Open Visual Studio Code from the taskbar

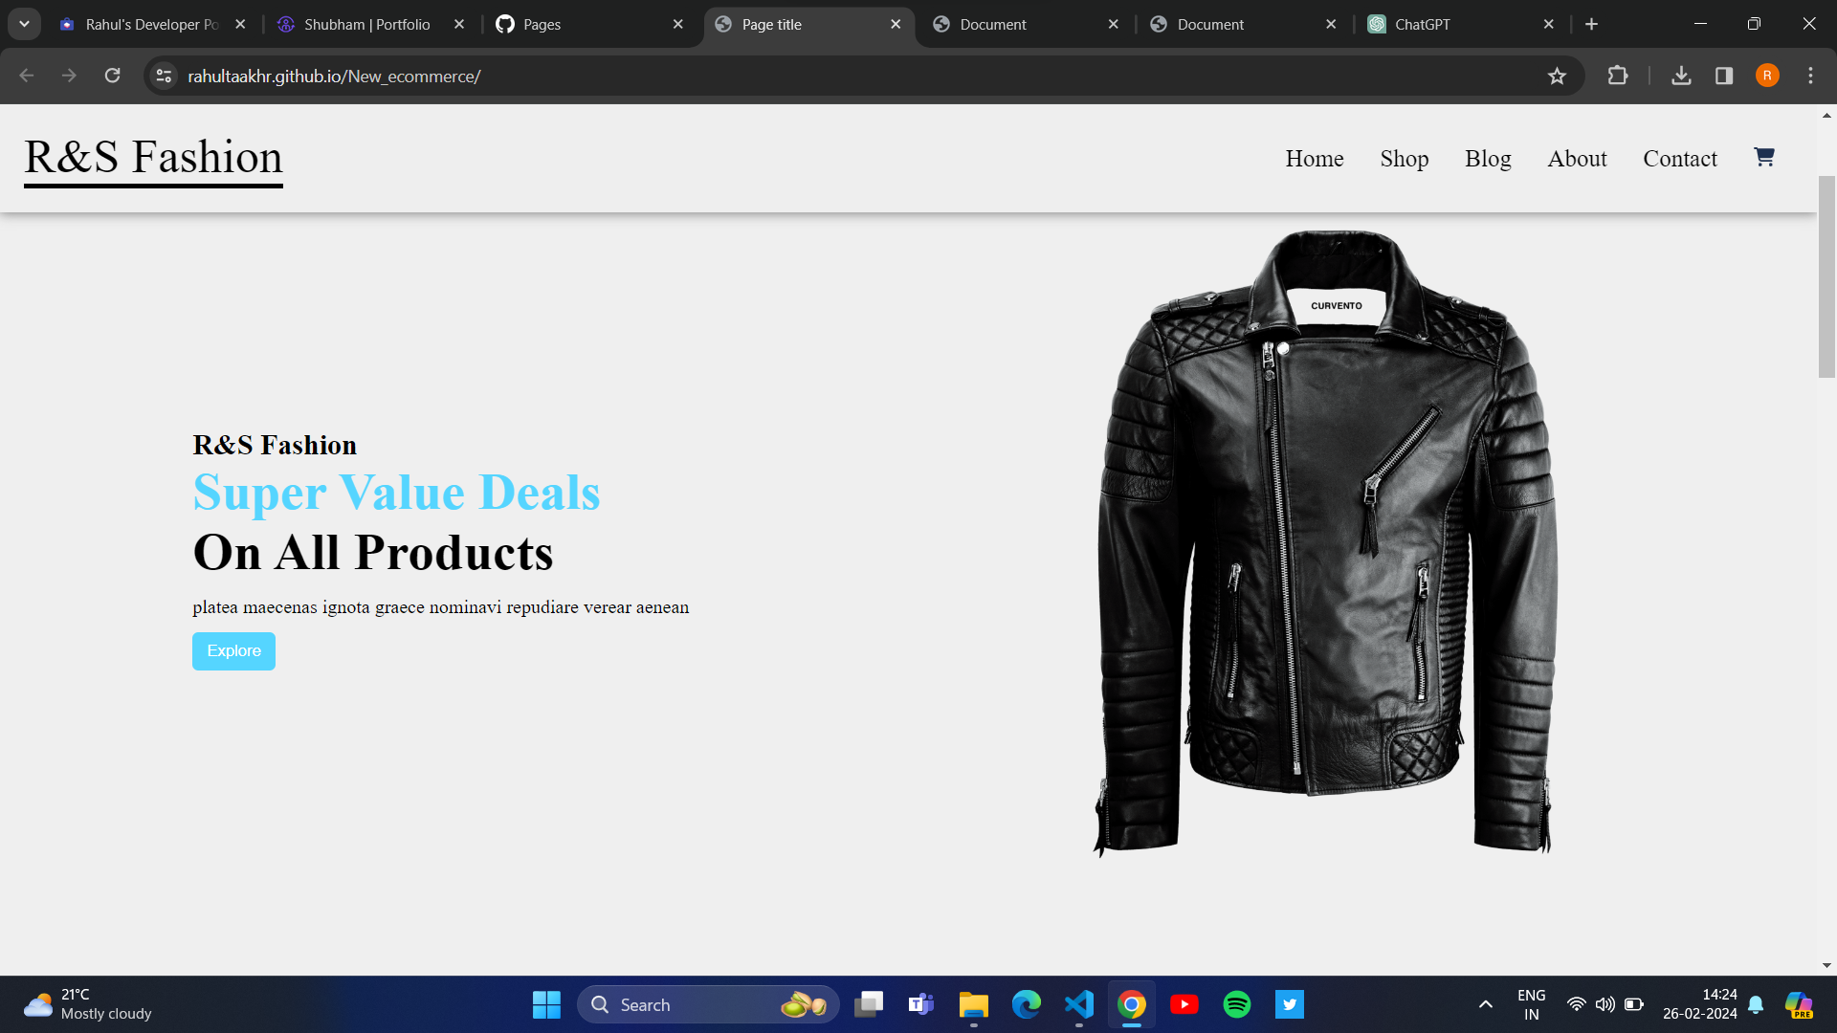[1078, 1004]
